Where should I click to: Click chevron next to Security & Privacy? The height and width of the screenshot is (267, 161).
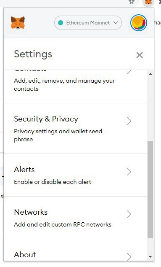click(x=129, y=121)
